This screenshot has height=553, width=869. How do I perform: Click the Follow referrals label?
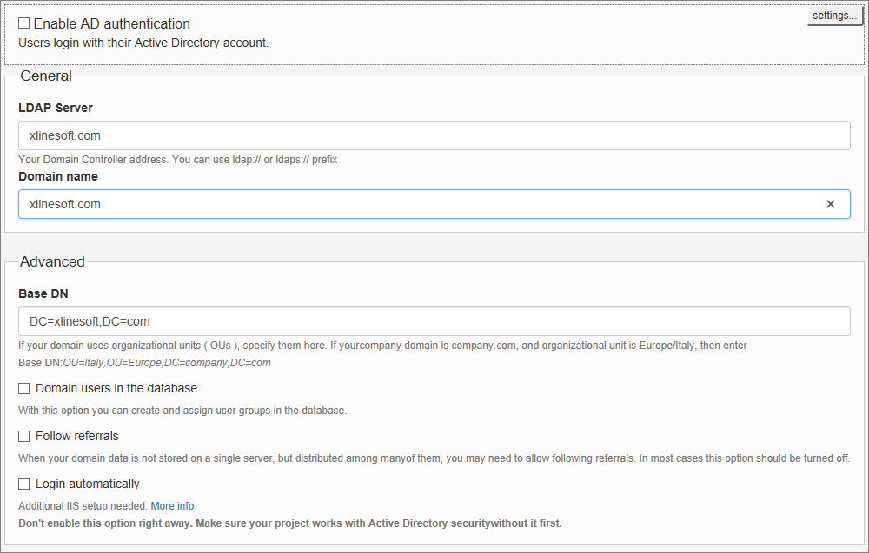click(x=76, y=436)
